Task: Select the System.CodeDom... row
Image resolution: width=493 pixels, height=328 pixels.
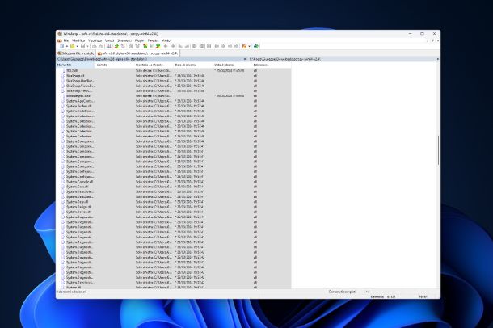Action: click(x=174, y=111)
